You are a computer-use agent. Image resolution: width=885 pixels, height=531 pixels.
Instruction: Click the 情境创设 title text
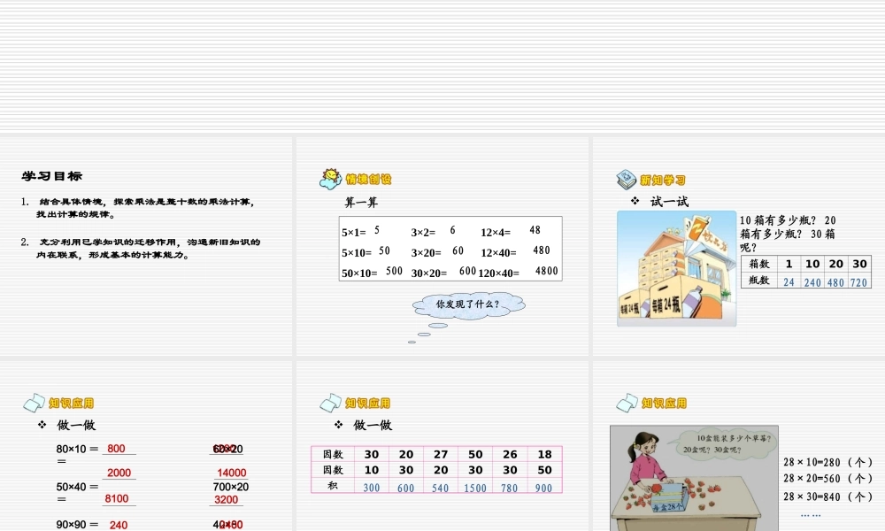tap(368, 180)
